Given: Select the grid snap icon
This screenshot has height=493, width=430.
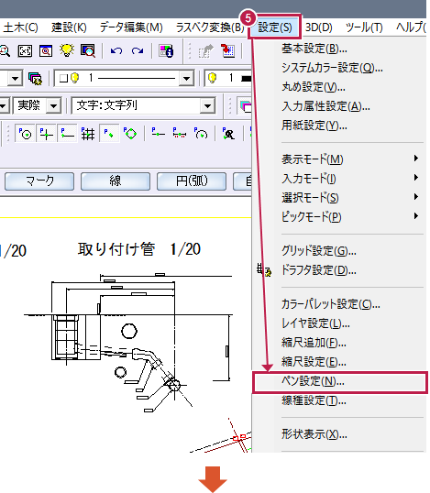Looking at the screenshot, I should [88, 134].
